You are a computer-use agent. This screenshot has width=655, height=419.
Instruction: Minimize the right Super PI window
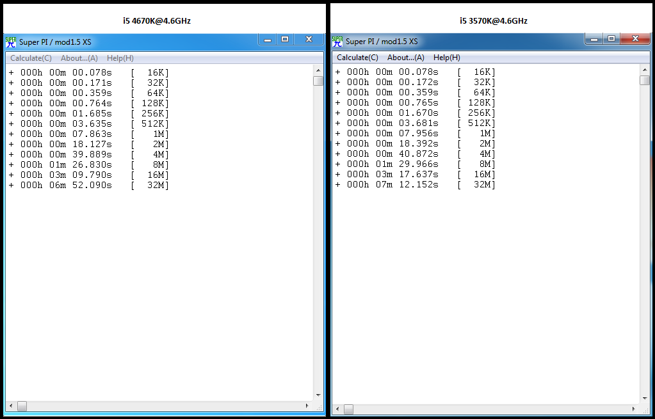[x=594, y=39]
